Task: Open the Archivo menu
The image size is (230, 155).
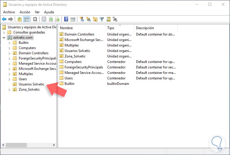Action: click(x=9, y=12)
